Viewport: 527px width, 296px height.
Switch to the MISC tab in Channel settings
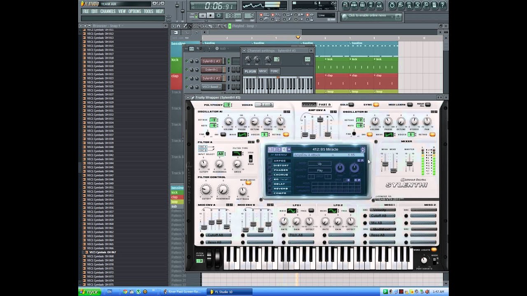coord(263,71)
